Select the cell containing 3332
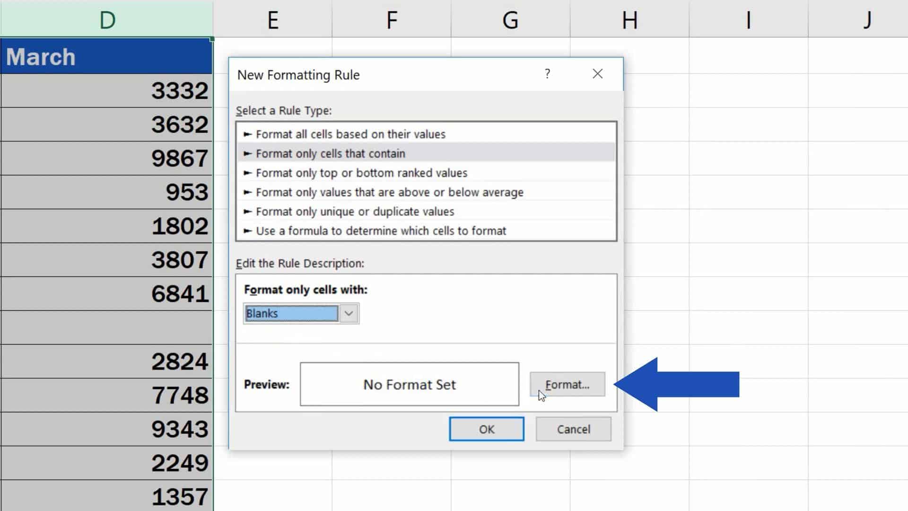Image resolution: width=908 pixels, height=511 pixels. pyautogui.click(x=106, y=90)
